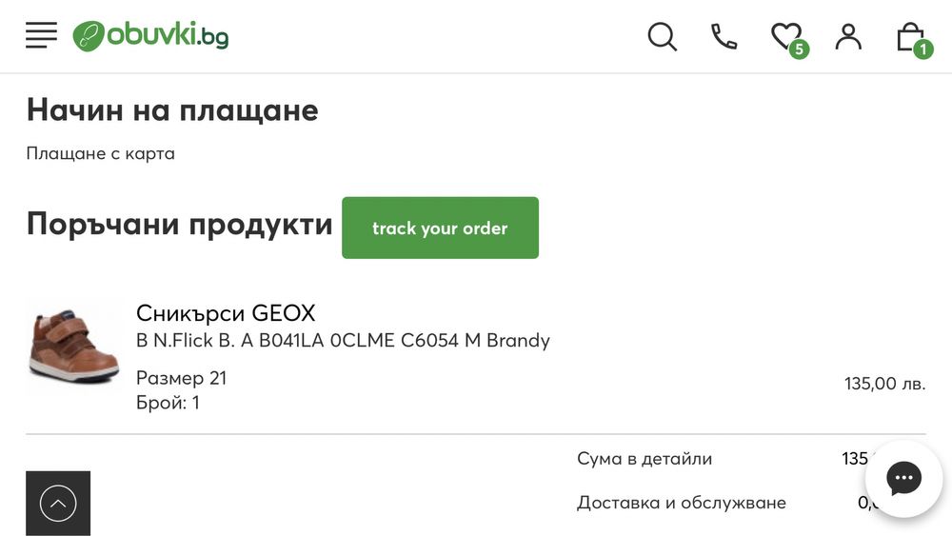Screen dimensions: 952x536
Task: Click the obuvki.bg logo
Action: coord(150,36)
